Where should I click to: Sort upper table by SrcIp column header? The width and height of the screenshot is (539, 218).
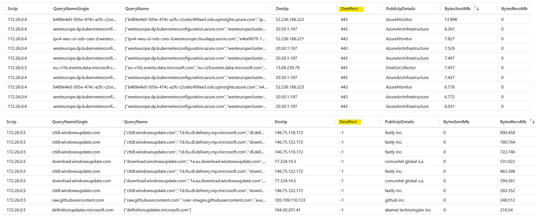[x=13, y=9]
